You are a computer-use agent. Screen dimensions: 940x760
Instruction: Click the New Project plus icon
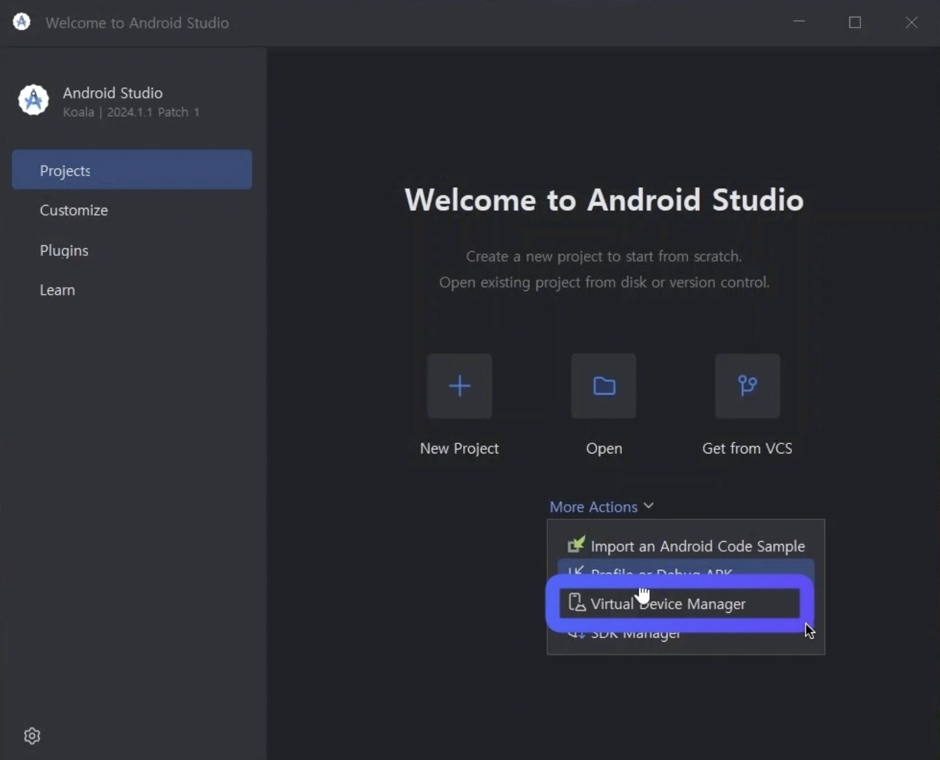coord(460,386)
